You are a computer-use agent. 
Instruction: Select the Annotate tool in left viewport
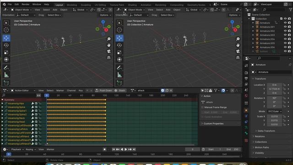[6, 67]
